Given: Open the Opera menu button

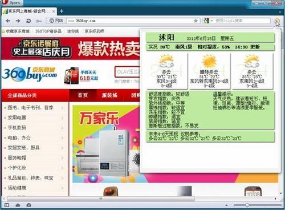Looking at the screenshot, I should 11,3.
